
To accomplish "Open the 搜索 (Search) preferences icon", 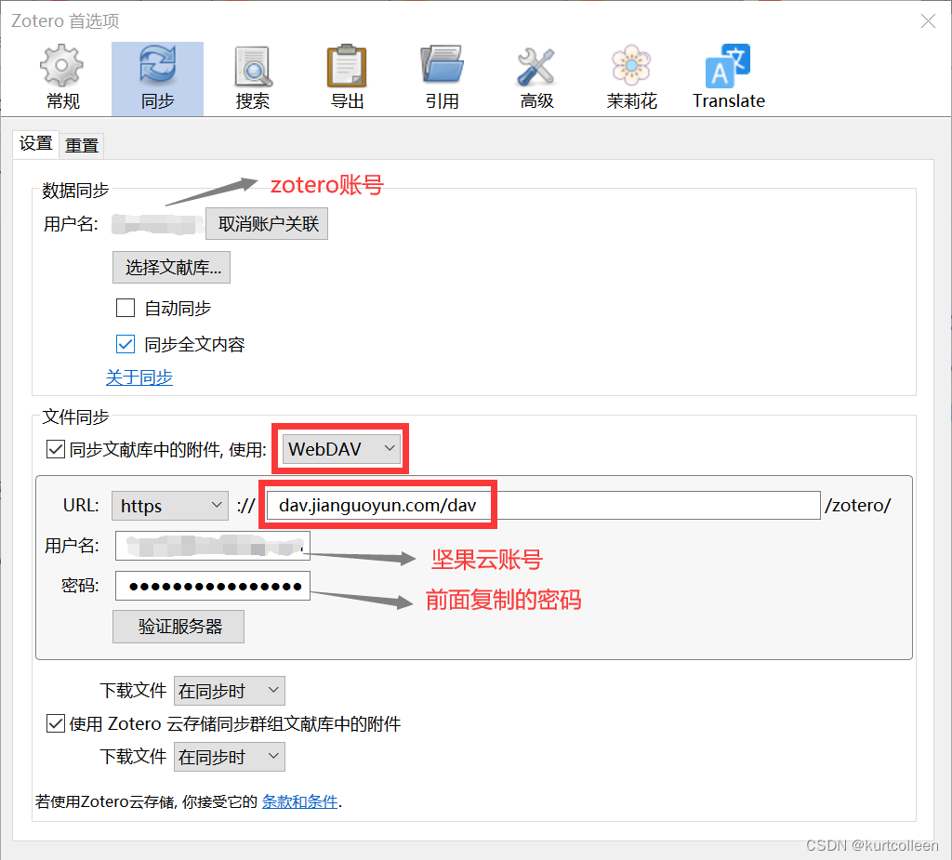I will tap(252, 76).
